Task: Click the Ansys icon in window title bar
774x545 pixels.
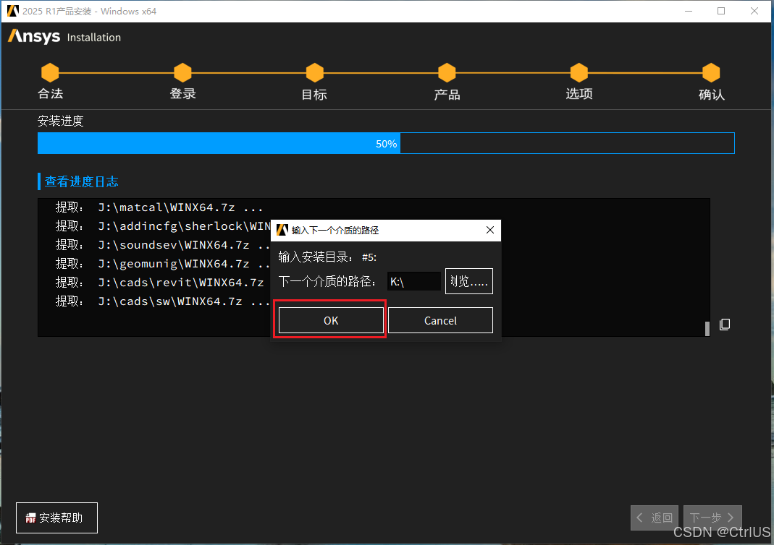Action: (x=13, y=11)
